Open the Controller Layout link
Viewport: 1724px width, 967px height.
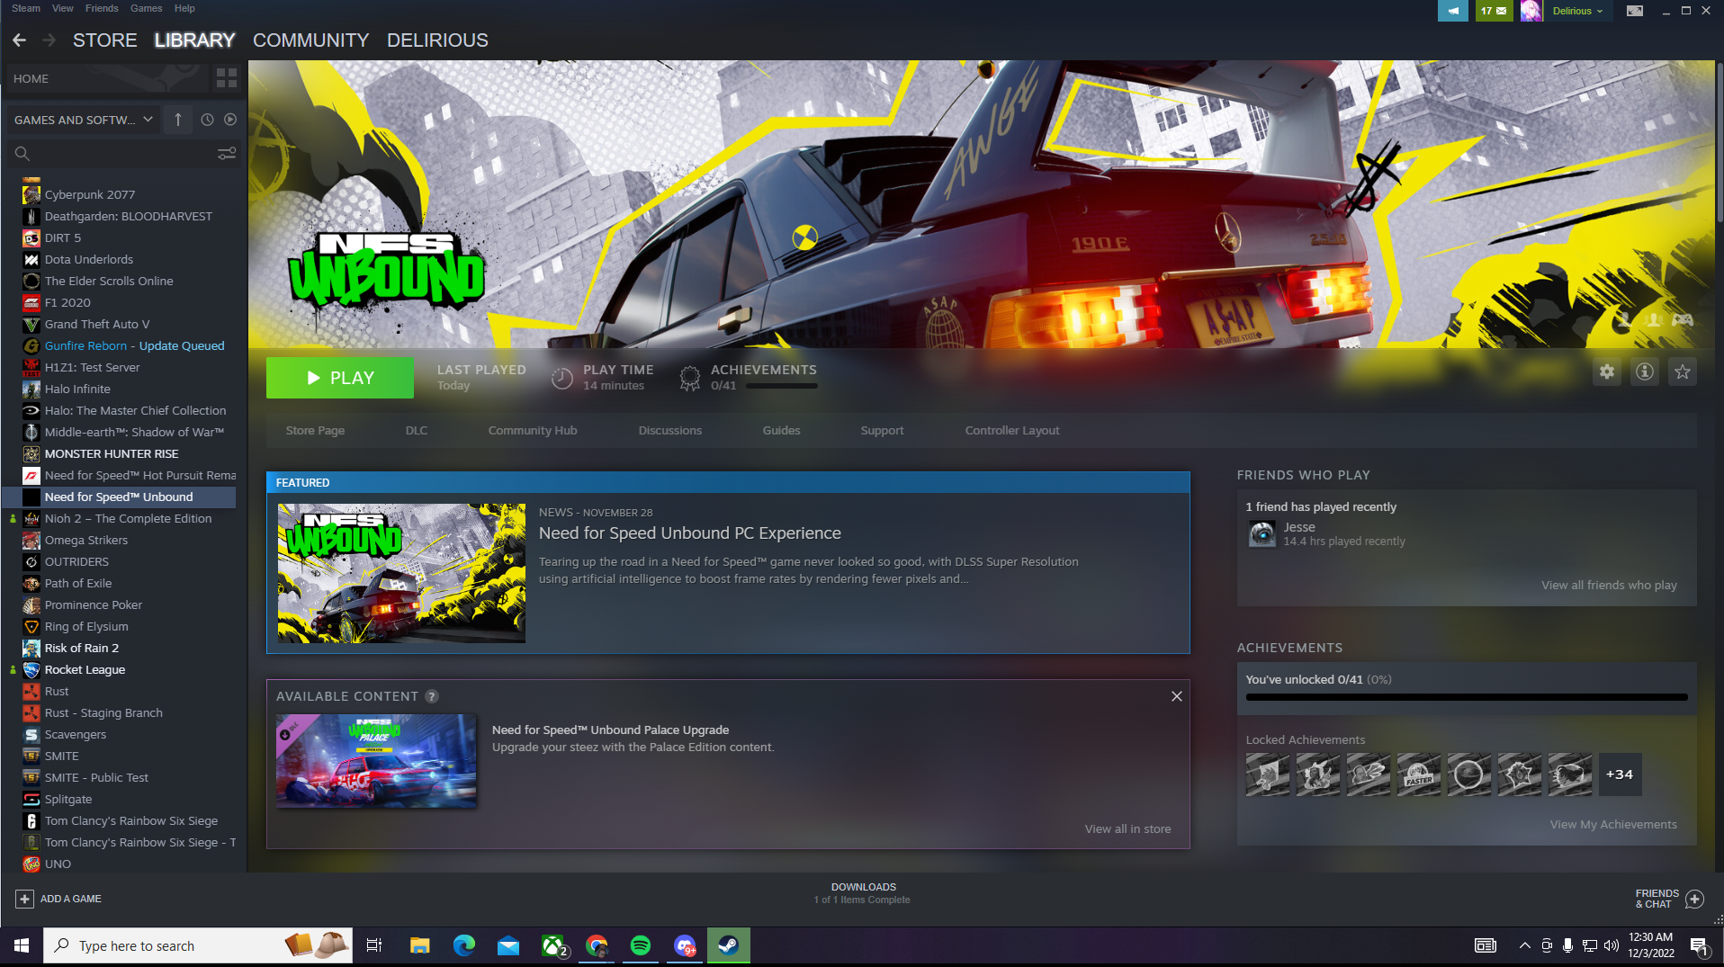[1012, 431]
